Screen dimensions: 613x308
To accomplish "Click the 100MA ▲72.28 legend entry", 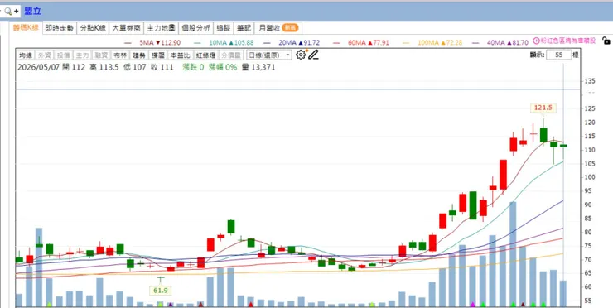I will click(x=432, y=42).
